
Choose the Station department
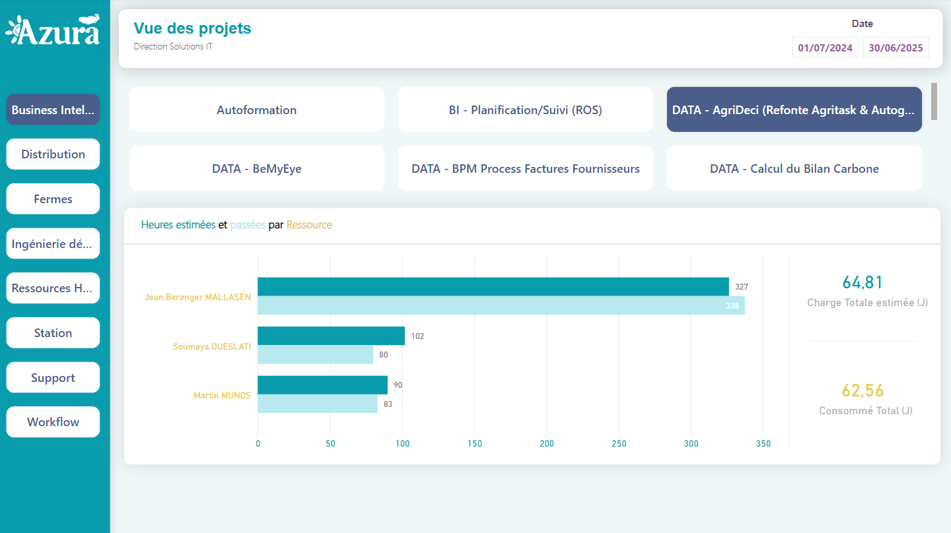click(53, 333)
